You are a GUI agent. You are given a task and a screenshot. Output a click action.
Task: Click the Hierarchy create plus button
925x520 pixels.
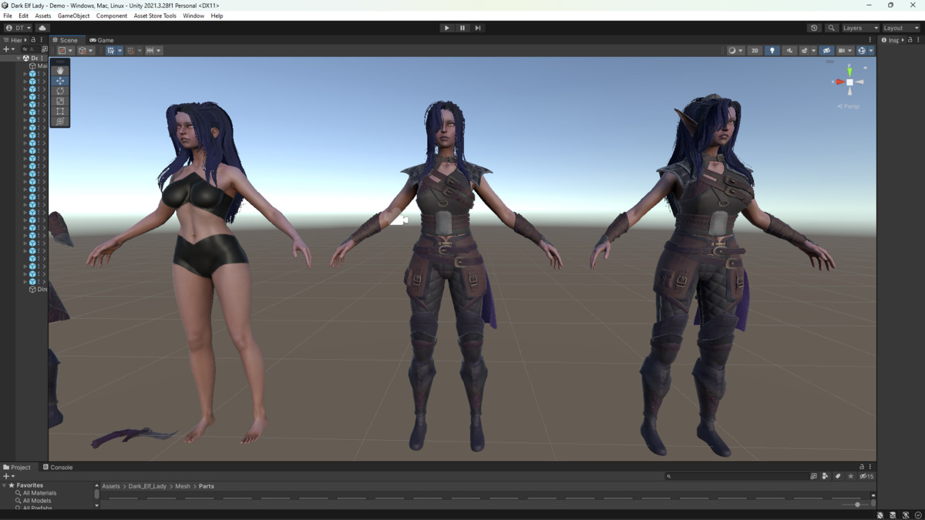(6, 49)
